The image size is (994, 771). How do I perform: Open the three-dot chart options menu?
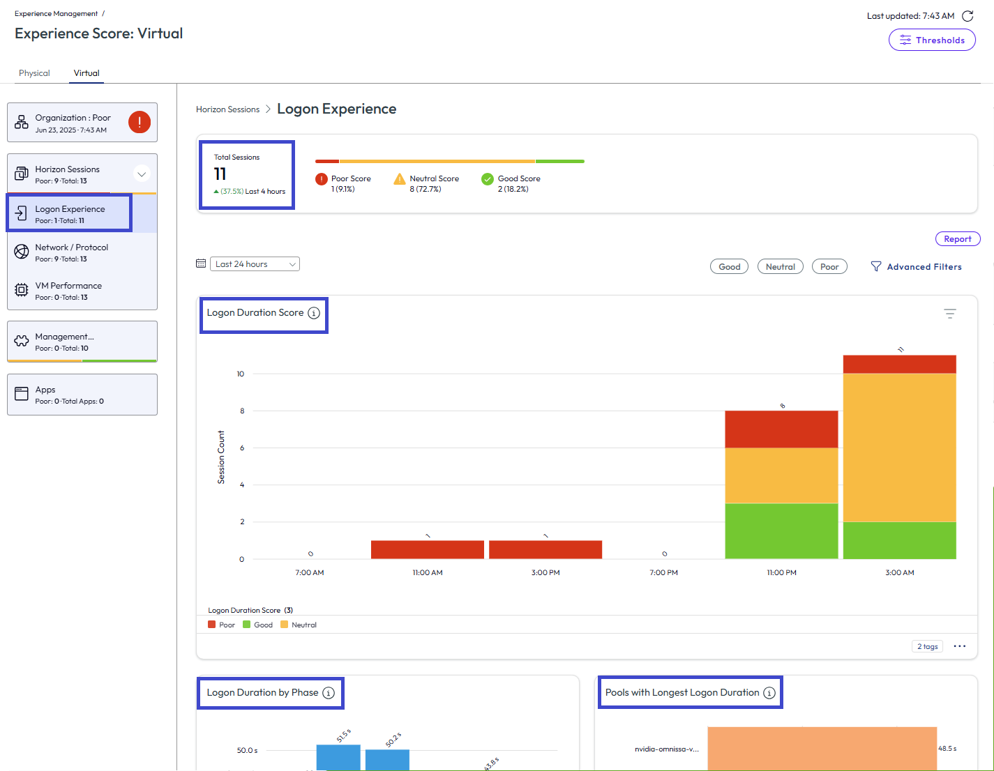[x=960, y=646]
